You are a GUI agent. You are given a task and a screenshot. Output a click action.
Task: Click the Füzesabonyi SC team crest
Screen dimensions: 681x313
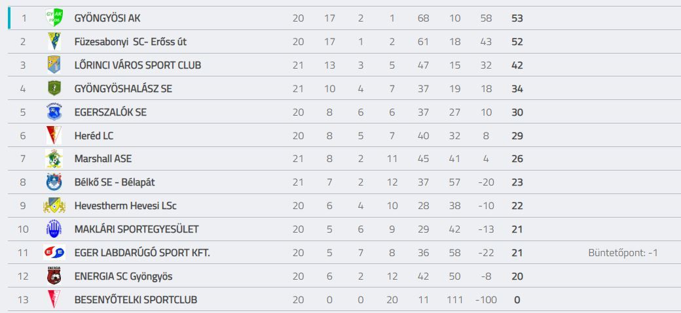(x=54, y=42)
